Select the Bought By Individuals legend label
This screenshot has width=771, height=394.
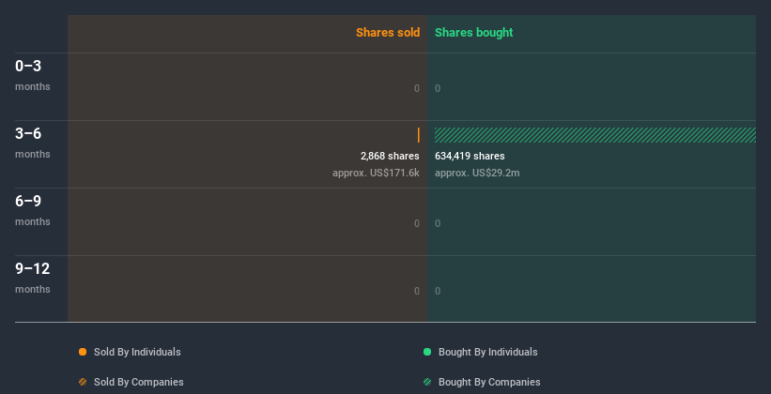click(x=487, y=352)
